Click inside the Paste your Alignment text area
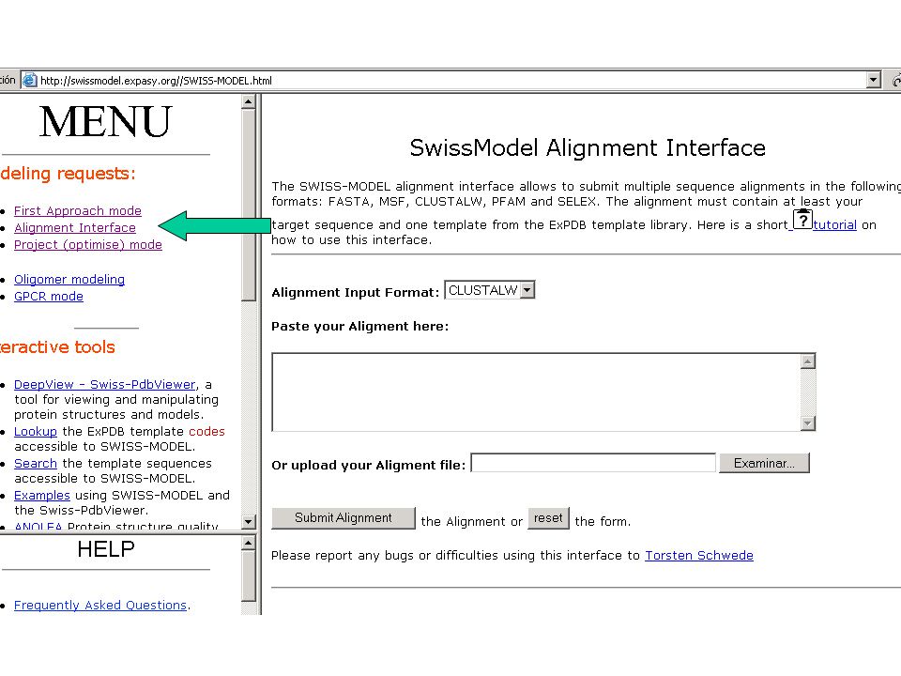The image size is (901, 676). click(537, 392)
